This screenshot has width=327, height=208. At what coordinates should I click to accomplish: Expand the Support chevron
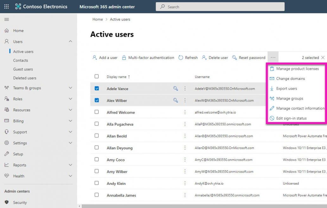tap(70, 132)
